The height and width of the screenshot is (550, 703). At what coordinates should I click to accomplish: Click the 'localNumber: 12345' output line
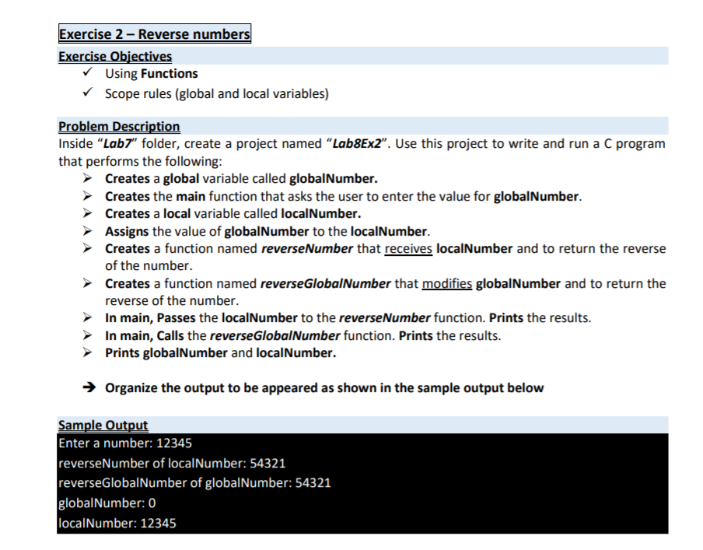pyautogui.click(x=117, y=523)
